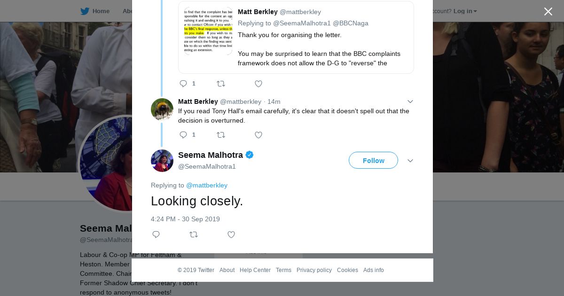This screenshot has width=564, height=296.
Task: Like Matt Berkley's Tony Hall email tweet
Action: click(258, 135)
